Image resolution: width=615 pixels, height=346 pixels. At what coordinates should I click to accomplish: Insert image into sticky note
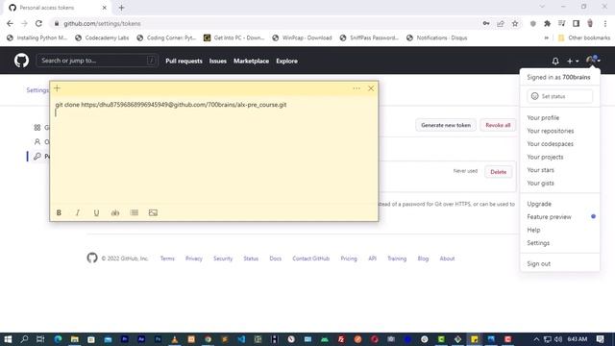[153, 212]
